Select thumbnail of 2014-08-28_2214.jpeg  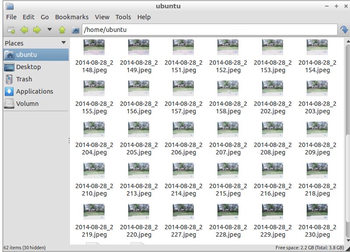[x=183, y=171]
